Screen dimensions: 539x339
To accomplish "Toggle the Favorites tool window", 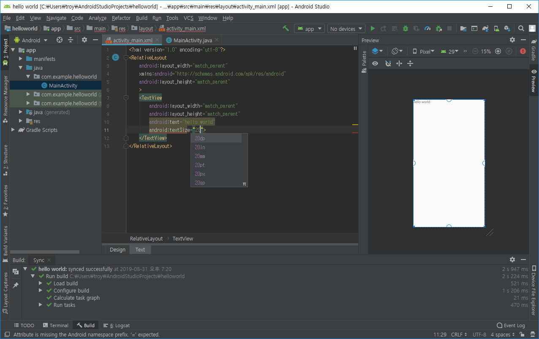I will pyautogui.click(x=5, y=201).
